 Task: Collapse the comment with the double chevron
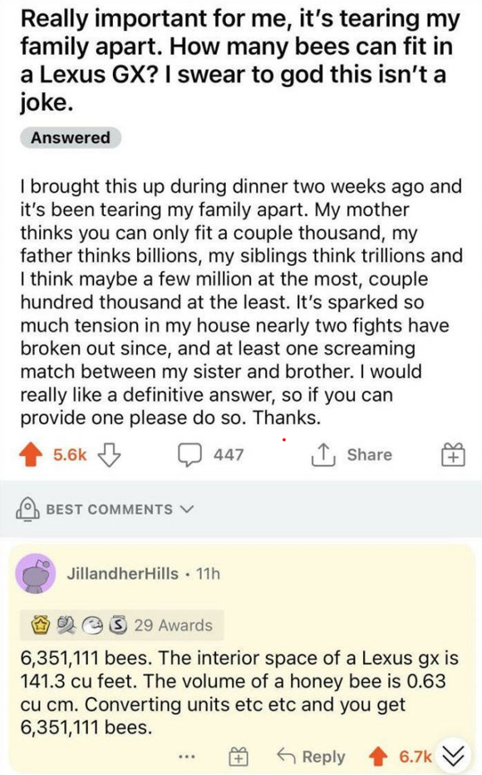(455, 756)
